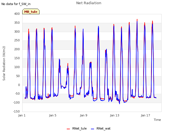Click the Jan 5 x-axis label

pos(53,115)
